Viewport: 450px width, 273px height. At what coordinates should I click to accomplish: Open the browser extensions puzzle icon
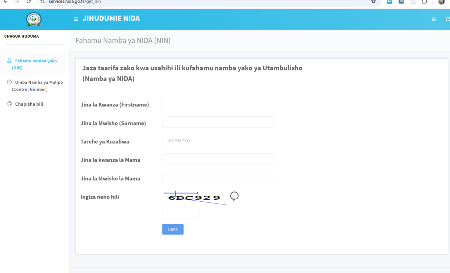(x=424, y=2)
